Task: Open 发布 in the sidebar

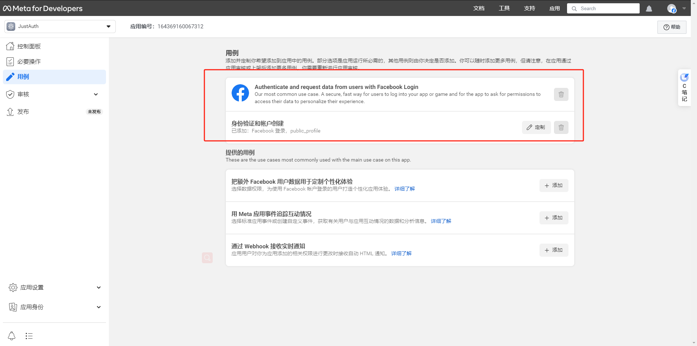Action: click(x=54, y=112)
